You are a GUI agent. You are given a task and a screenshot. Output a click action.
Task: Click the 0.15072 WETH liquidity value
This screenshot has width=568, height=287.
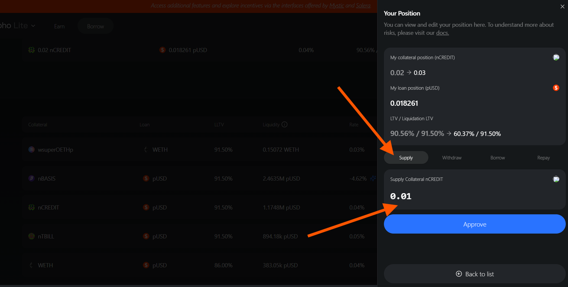[x=281, y=150]
